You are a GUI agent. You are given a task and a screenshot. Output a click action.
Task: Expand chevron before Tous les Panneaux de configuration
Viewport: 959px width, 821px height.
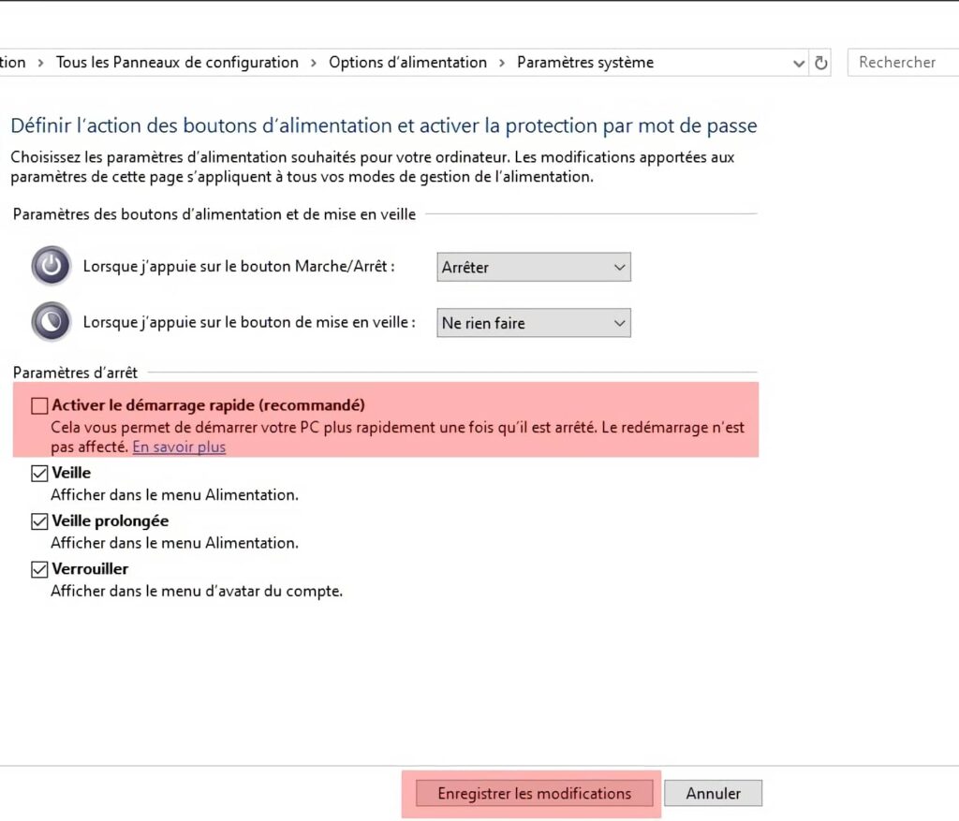[41, 63]
